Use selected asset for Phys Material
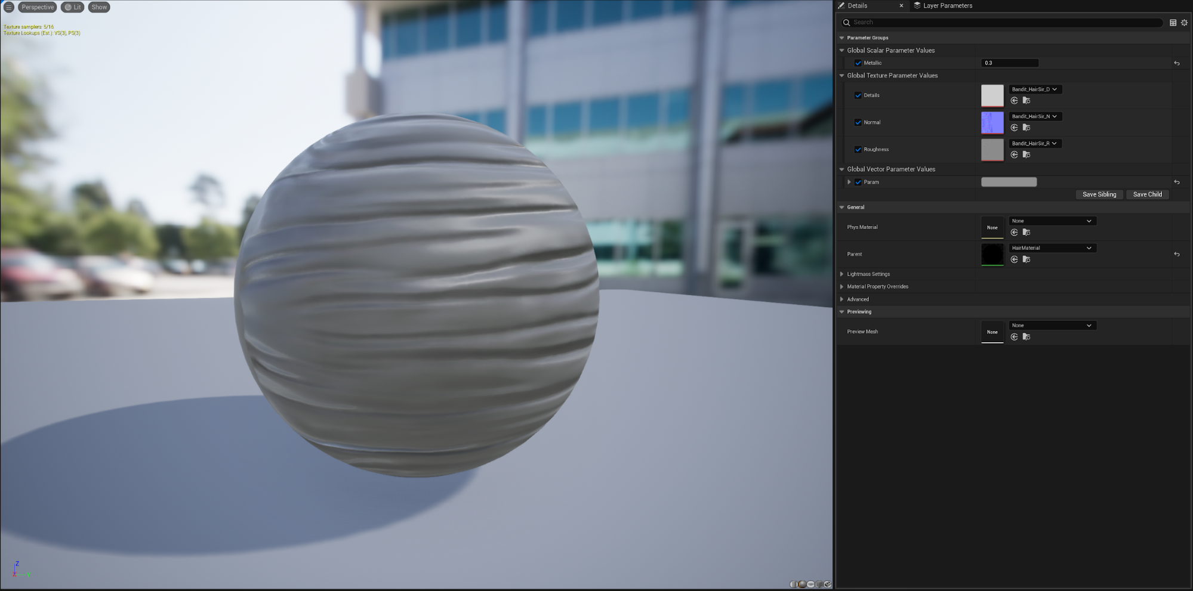The width and height of the screenshot is (1193, 591). (1014, 232)
